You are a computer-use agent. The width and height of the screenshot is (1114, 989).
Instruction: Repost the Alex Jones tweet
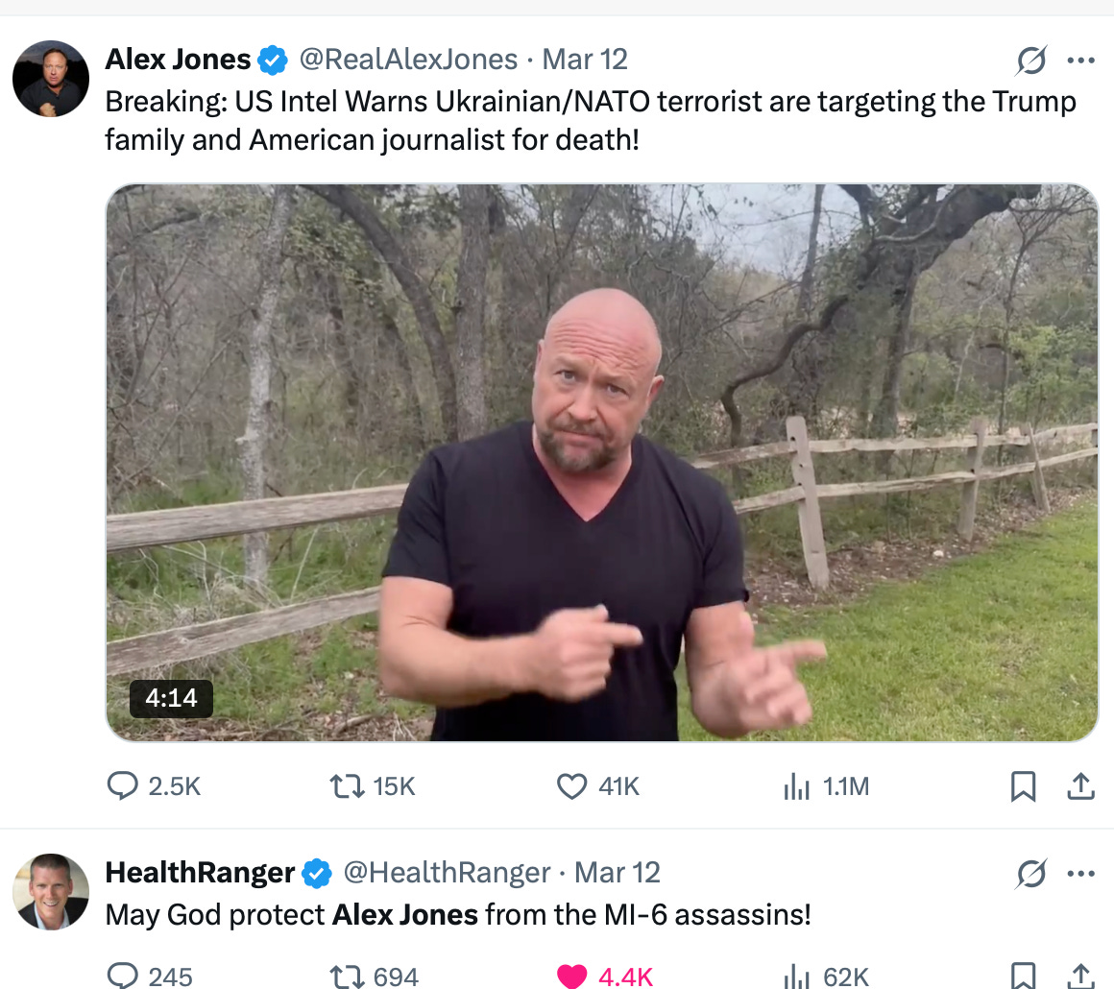click(x=348, y=785)
